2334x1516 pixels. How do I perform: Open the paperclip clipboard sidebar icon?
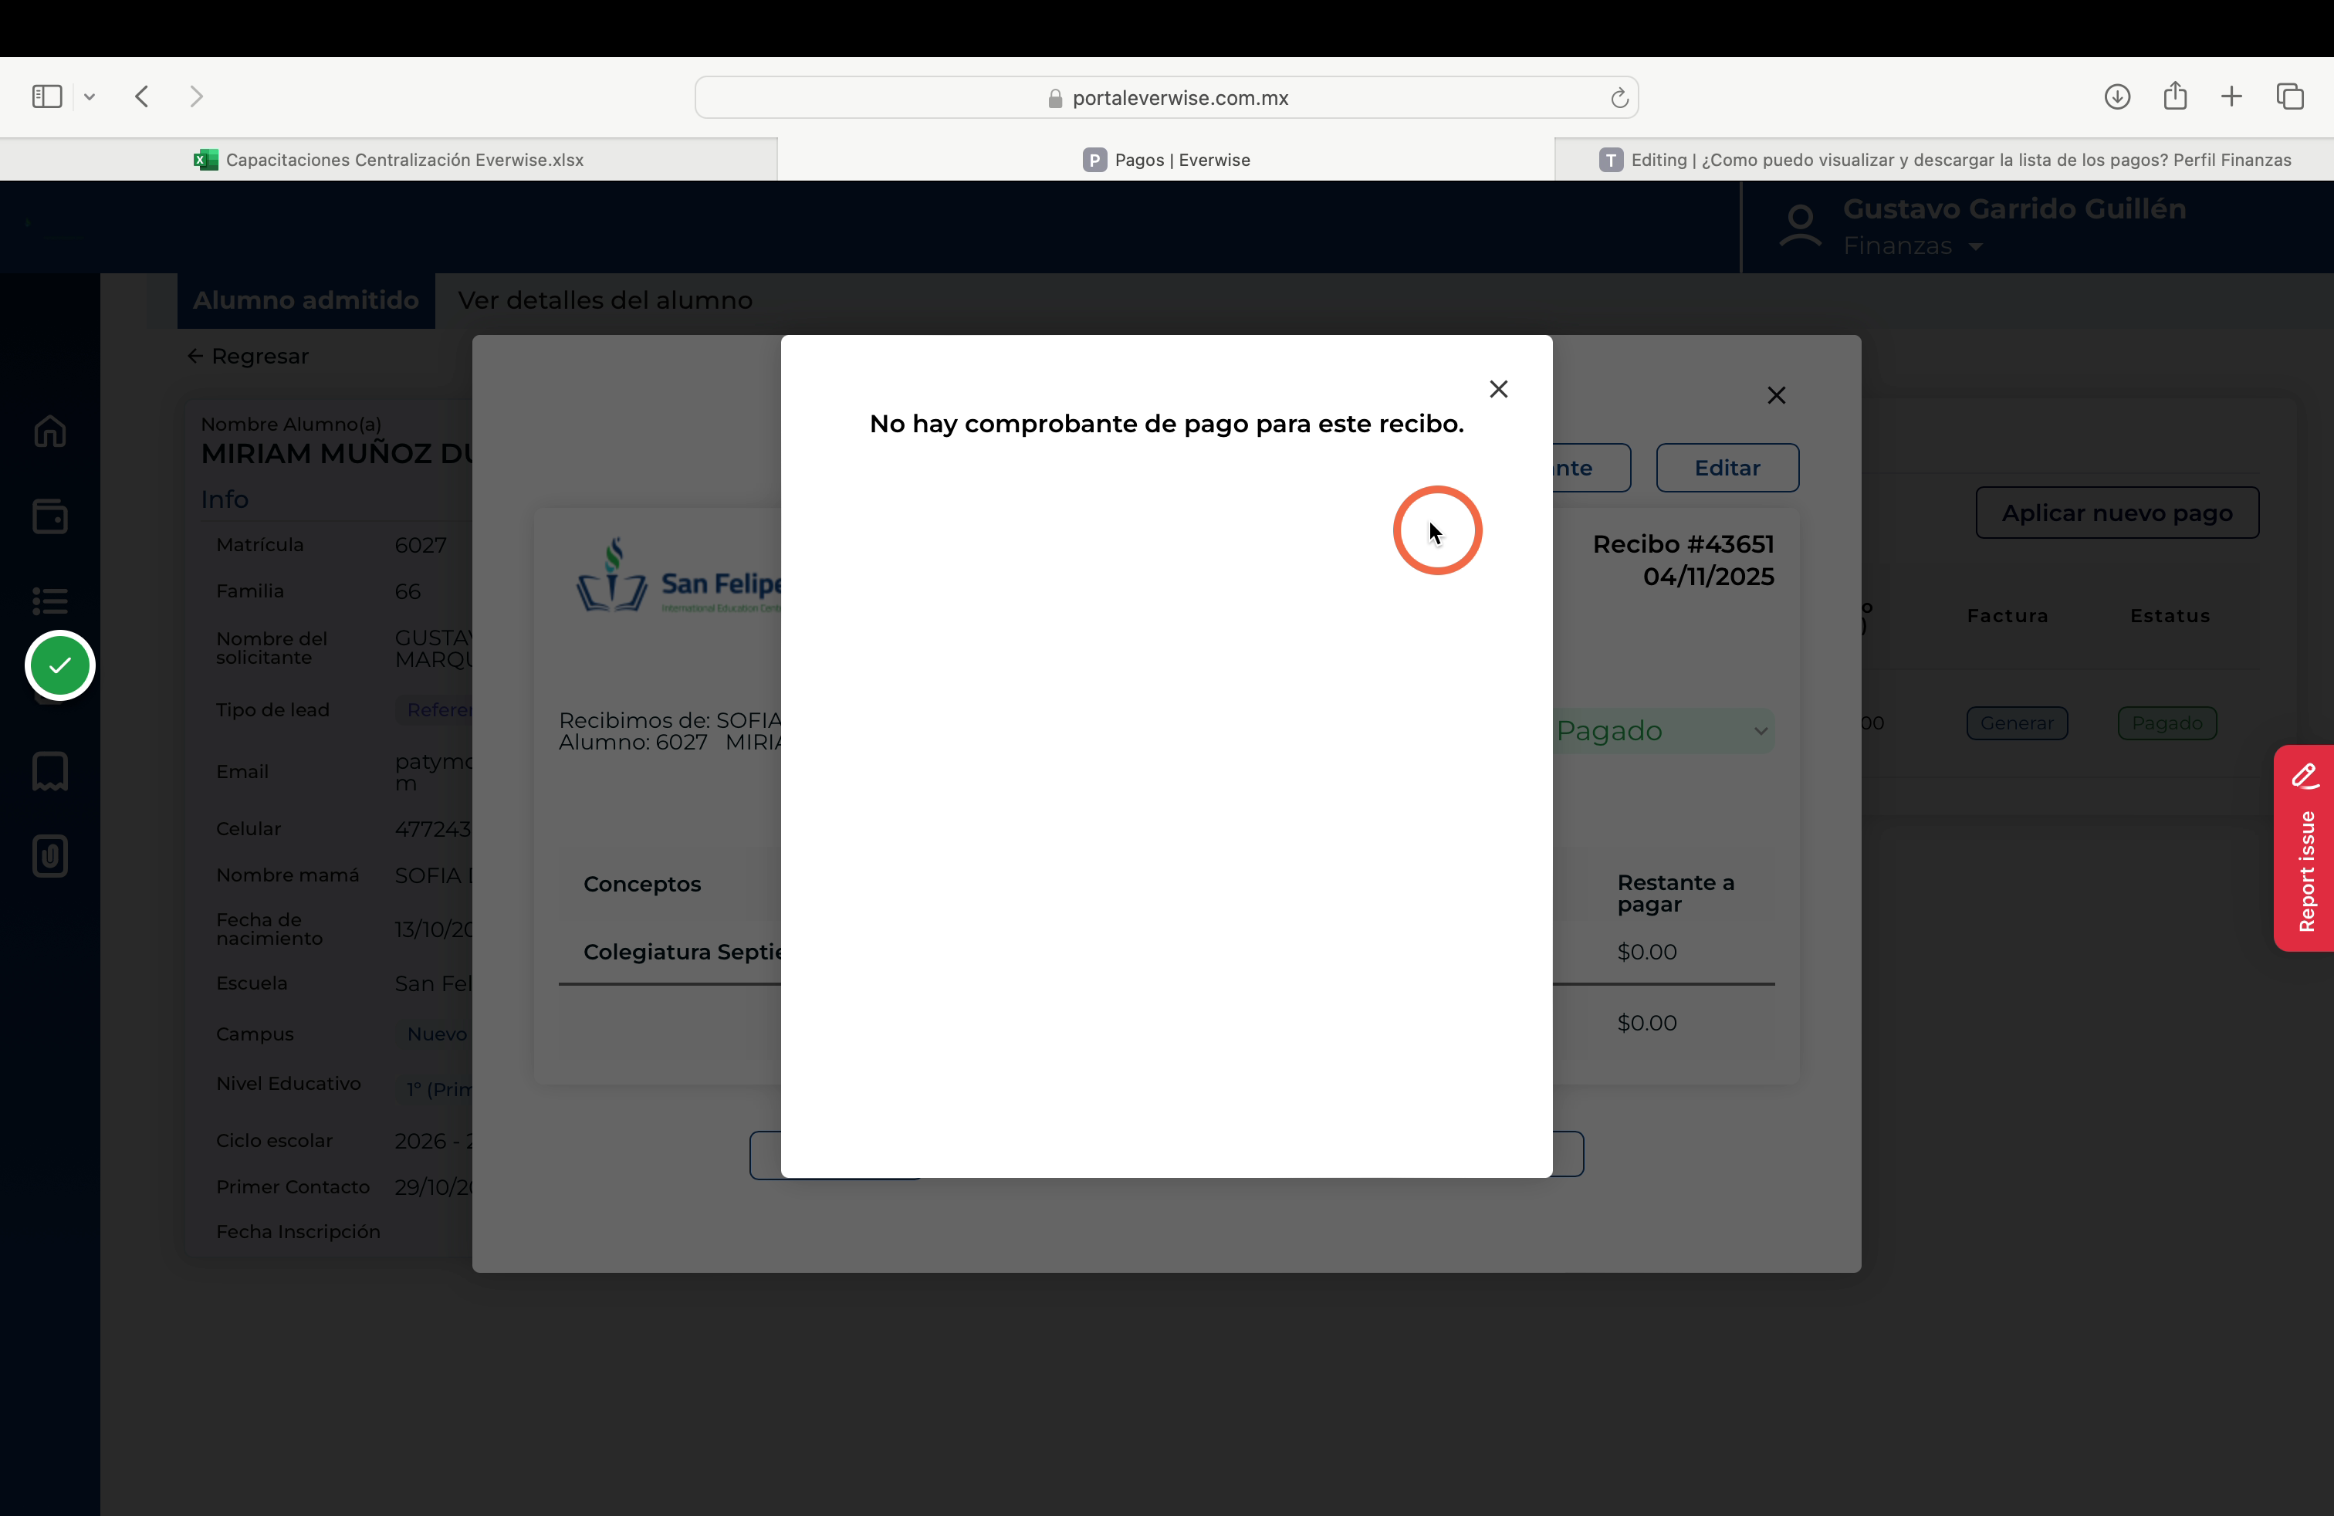(x=50, y=856)
